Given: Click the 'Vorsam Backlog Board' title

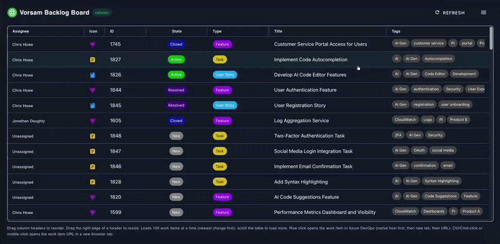Looking at the screenshot, I should [x=54, y=13].
